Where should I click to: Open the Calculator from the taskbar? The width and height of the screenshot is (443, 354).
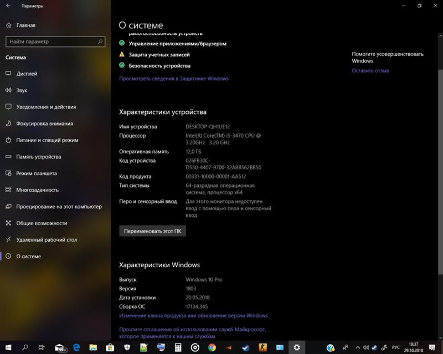click(178, 347)
